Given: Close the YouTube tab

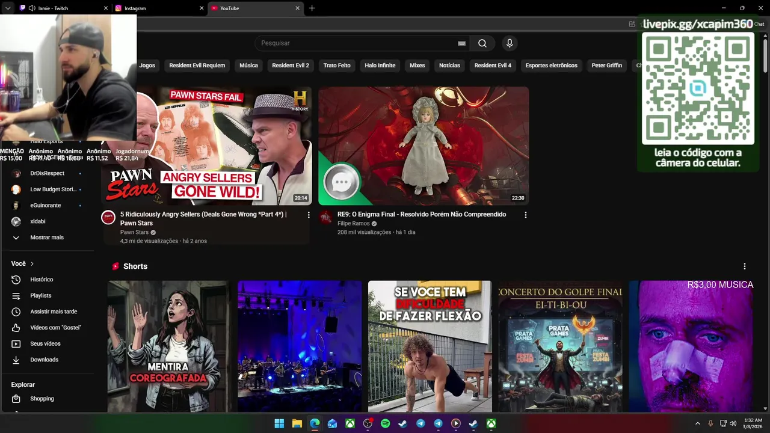Looking at the screenshot, I should 297,8.
